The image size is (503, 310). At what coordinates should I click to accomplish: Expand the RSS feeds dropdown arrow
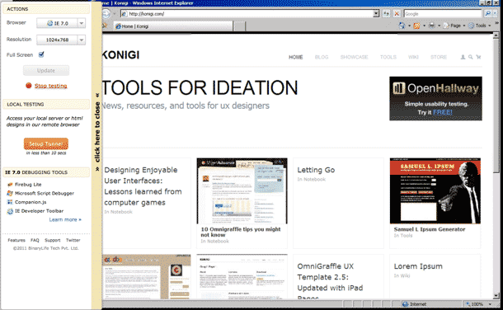tap(424, 26)
